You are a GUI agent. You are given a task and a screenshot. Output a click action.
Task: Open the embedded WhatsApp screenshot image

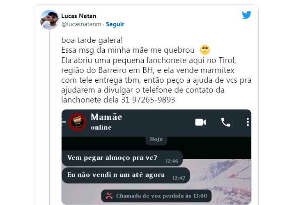pyautogui.click(x=156, y=157)
